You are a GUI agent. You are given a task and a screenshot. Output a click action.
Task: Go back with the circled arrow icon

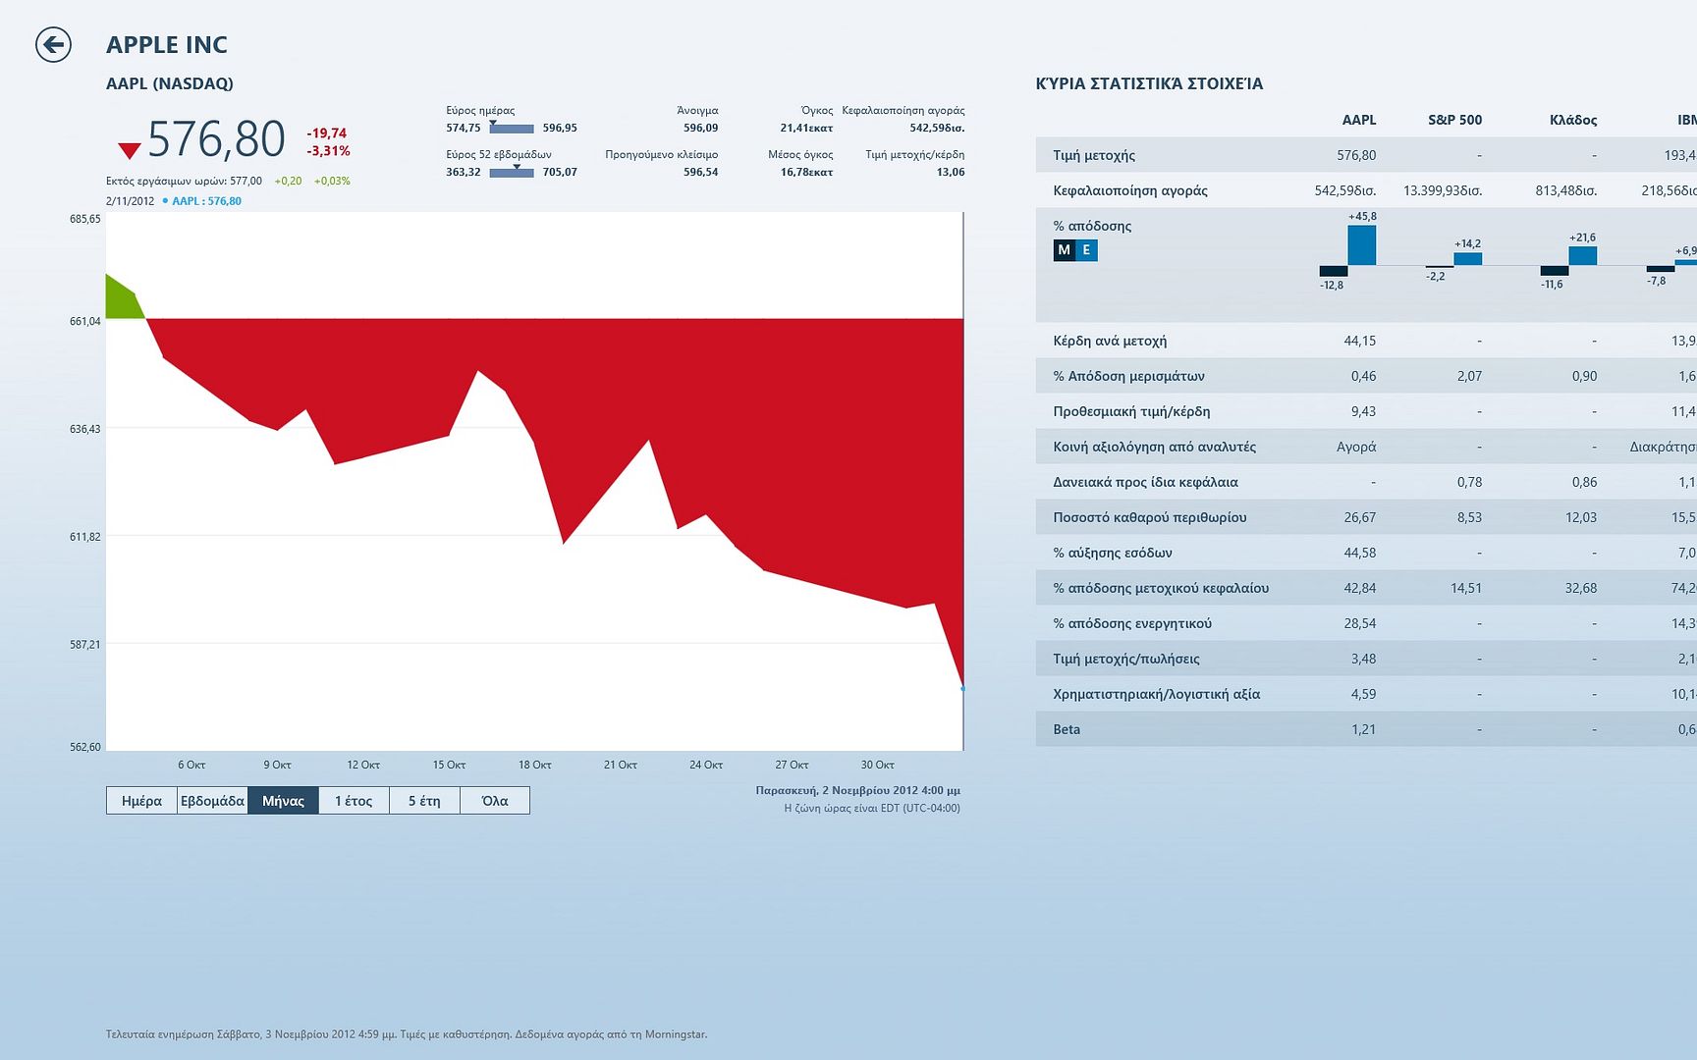tap(53, 44)
